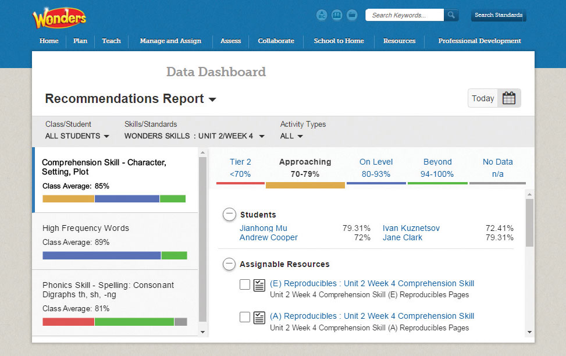Viewport: 566px width, 356px height.
Task: Open the Professional Development menu
Action: pos(480,41)
